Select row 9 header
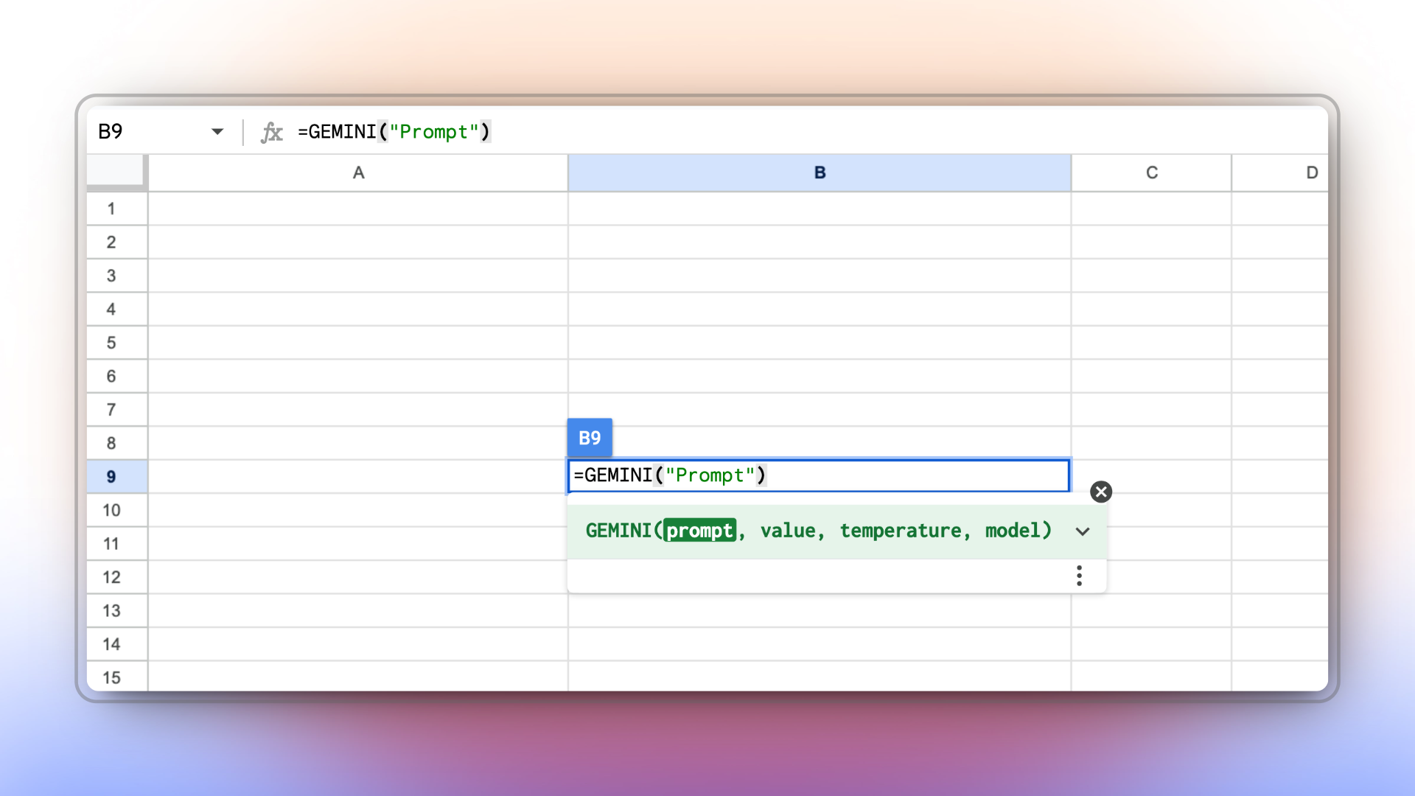 pyautogui.click(x=117, y=477)
